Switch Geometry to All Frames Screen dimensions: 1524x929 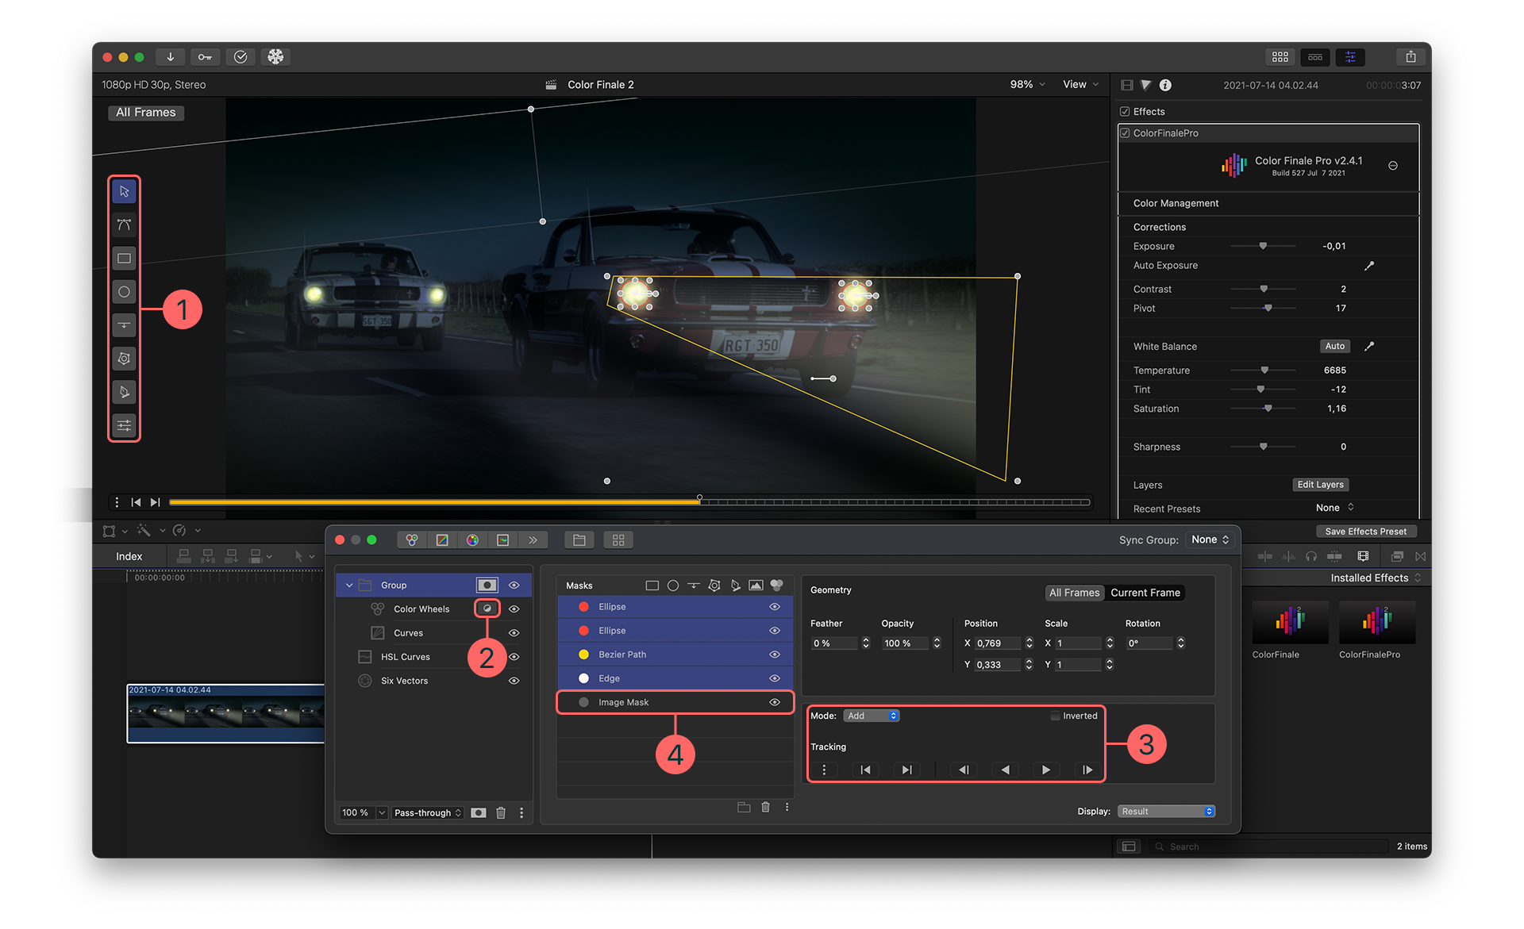click(x=1074, y=593)
